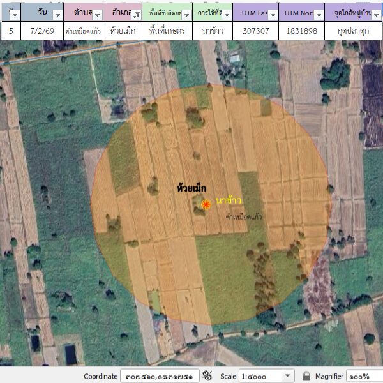Click the Magnifier percentage field
383x383 pixels.
(364, 376)
